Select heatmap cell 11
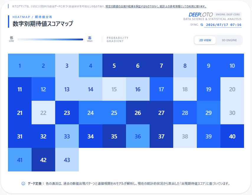The width and height of the screenshot is (252, 195). (20, 89)
